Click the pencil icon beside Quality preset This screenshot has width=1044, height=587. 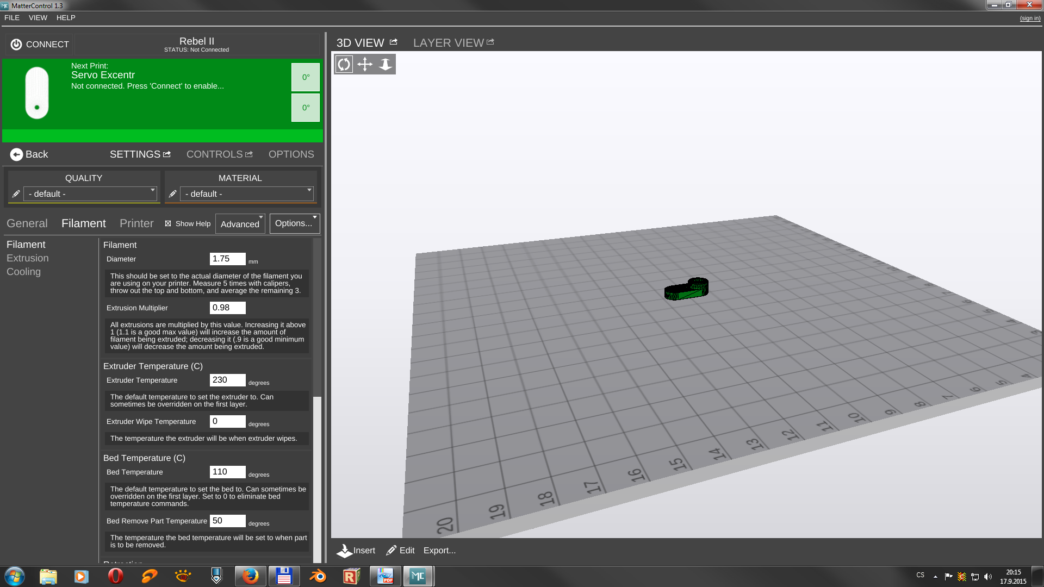[x=16, y=194]
